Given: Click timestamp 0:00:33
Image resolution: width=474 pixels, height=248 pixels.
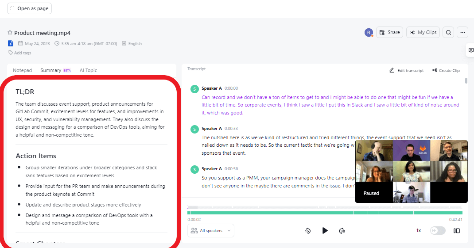Looking at the screenshot, I should (231, 129).
